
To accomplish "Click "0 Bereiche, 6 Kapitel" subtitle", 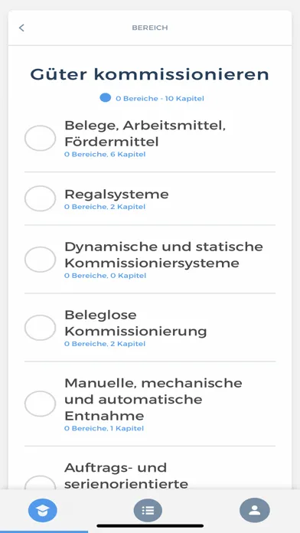I will [105, 155].
